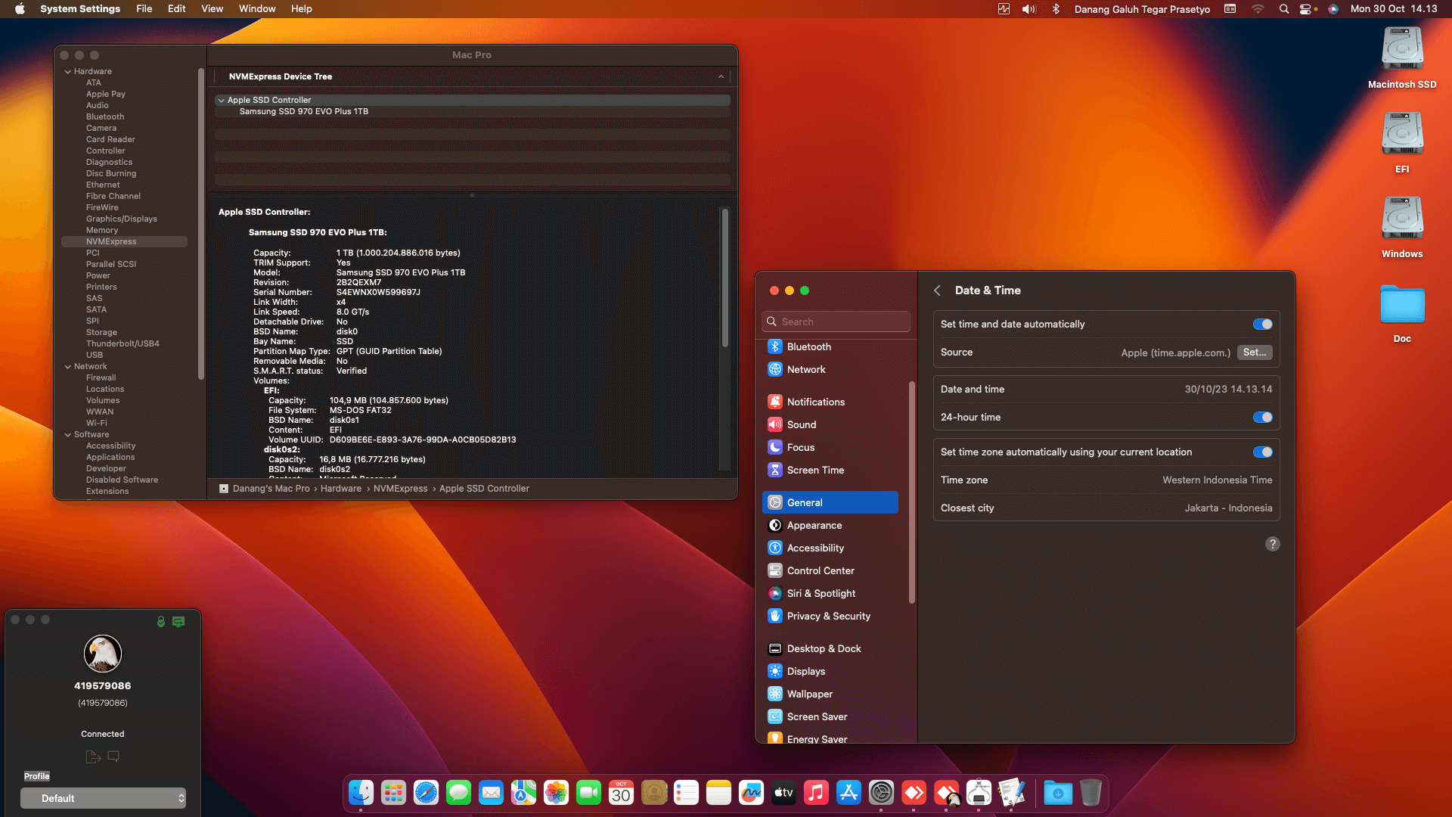Open Displays settings icon
Image resolution: width=1452 pixels, height=817 pixels.
click(775, 671)
